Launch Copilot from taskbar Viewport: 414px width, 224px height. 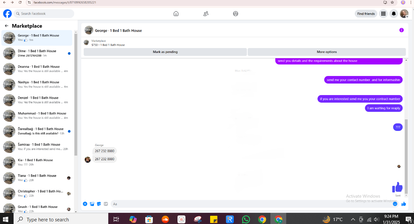tap(133, 219)
